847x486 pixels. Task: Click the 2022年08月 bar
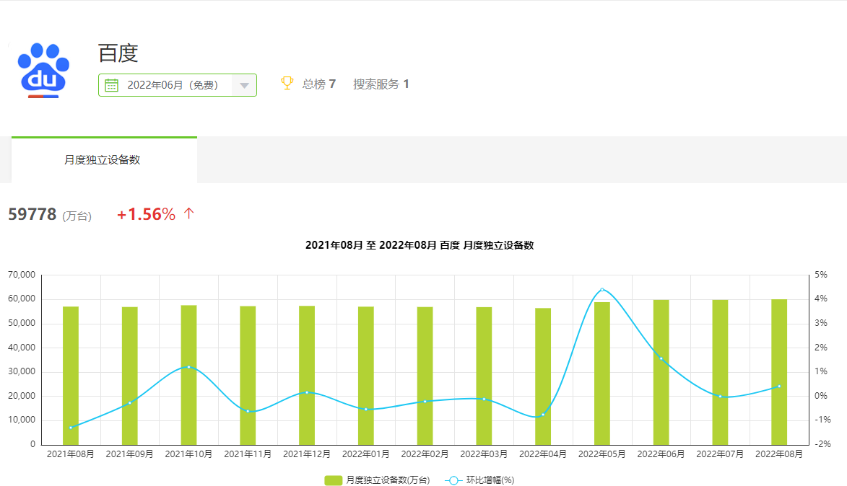tap(779, 372)
